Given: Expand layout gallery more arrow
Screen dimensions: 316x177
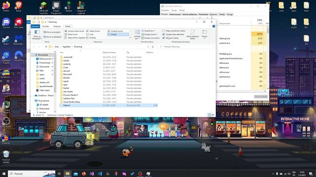Looking at the screenshot, I should pos(130,37).
